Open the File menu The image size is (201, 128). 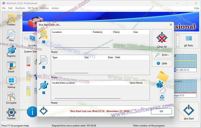point(4,8)
